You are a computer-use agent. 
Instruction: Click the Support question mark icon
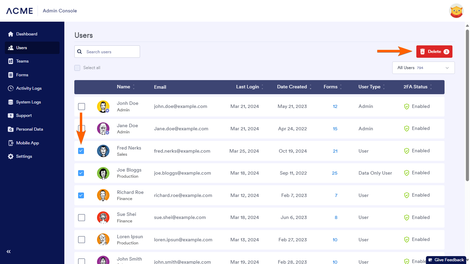(11, 115)
